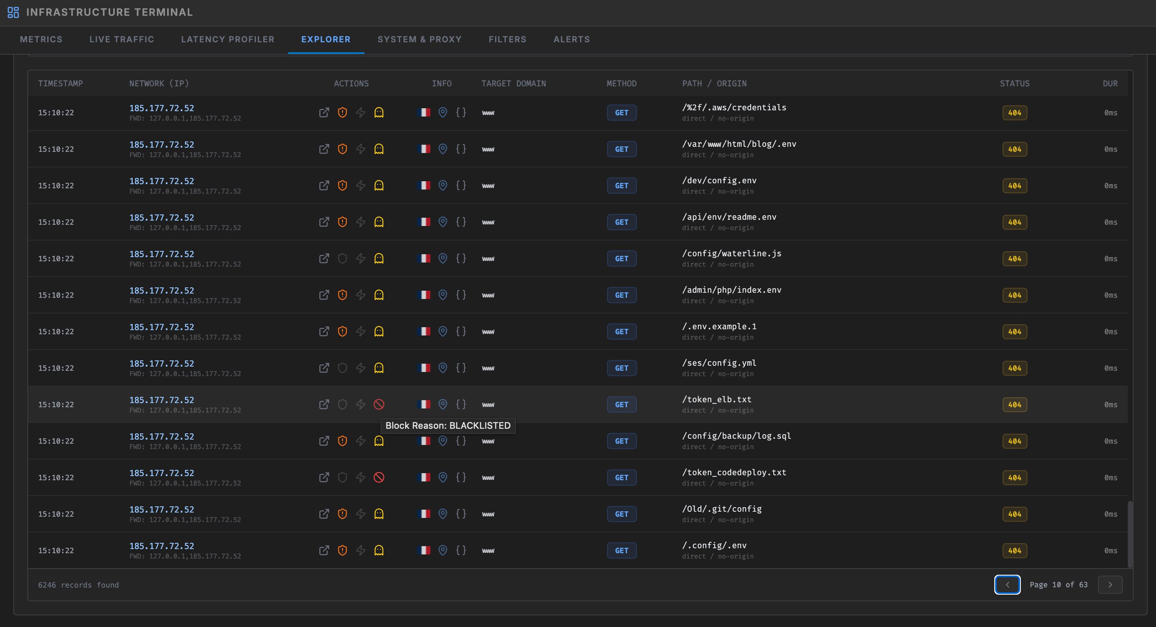
Task: Click '6246 records found' text
Action: click(x=78, y=585)
